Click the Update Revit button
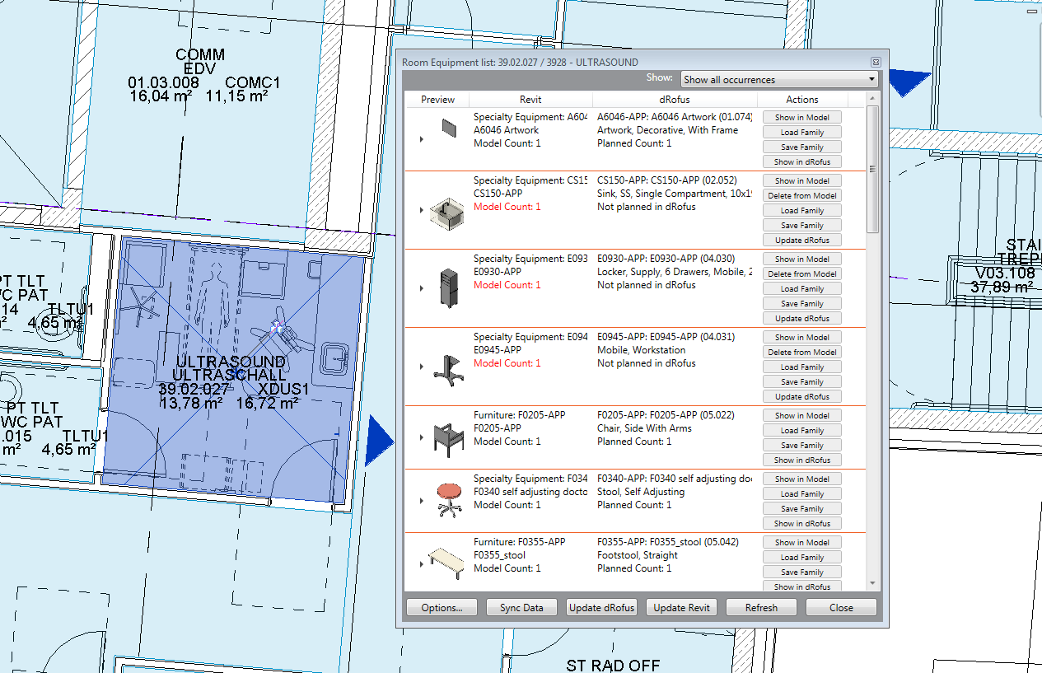The height and width of the screenshot is (673, 1042). [681, 608]
